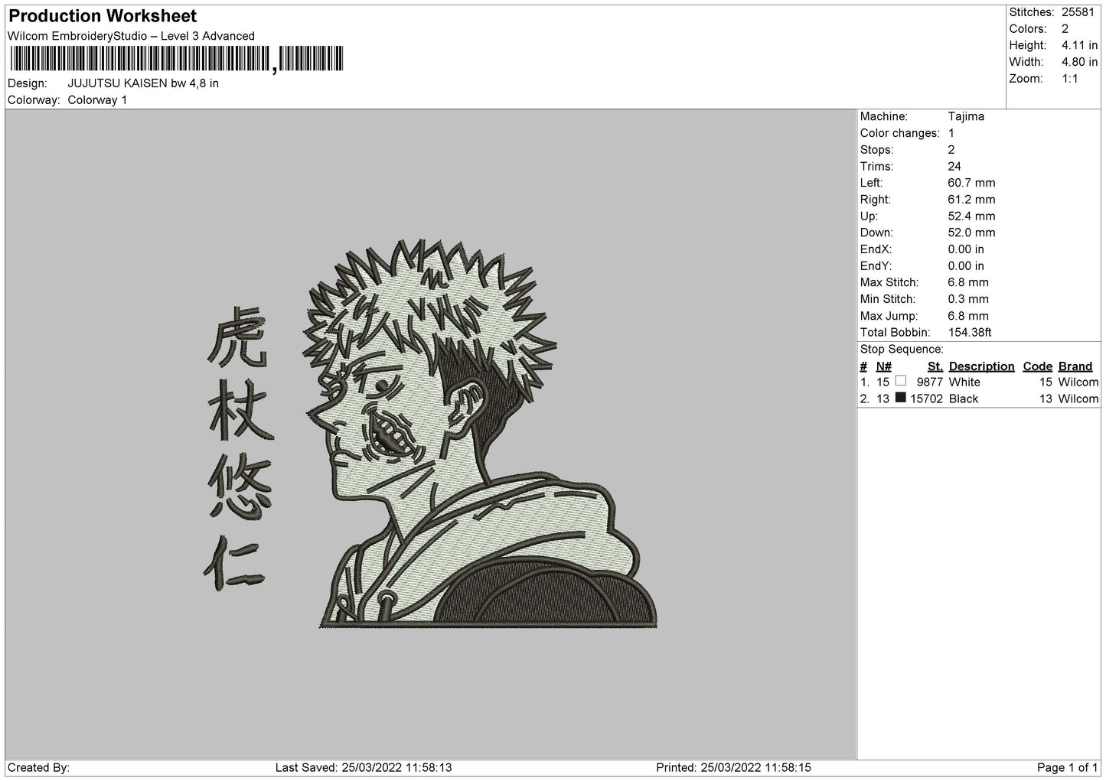Click the Description column header
This screenshot has width=1106, height=781.
(981, 366)
